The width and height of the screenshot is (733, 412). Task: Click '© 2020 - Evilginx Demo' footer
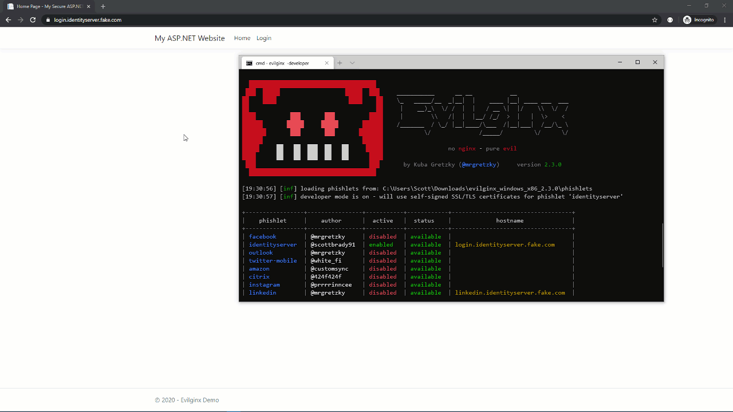[187, 400]
